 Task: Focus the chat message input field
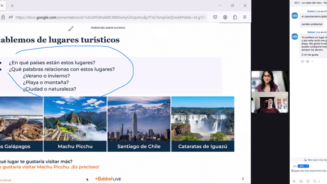[309, 171]
